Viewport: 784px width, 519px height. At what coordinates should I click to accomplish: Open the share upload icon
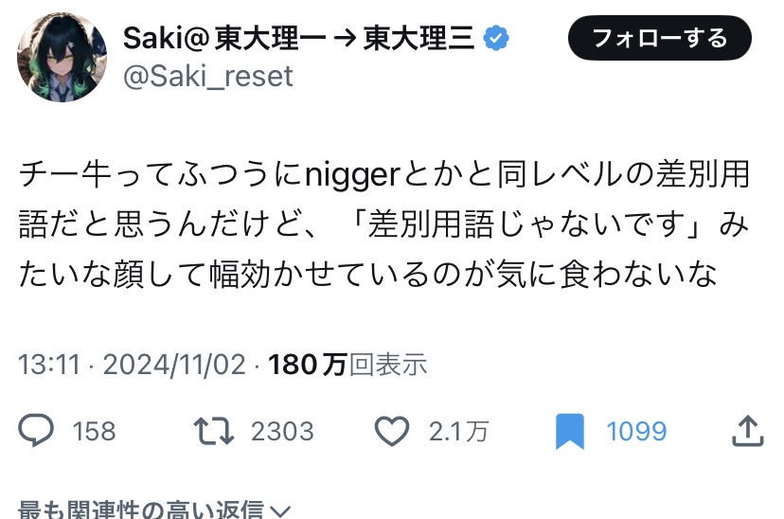tap(748, 431)
